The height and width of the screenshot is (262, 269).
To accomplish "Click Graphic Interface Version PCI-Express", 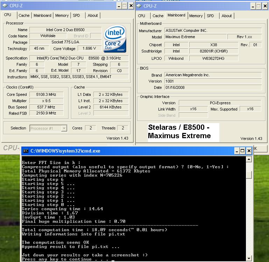I will tap(220, 103).
